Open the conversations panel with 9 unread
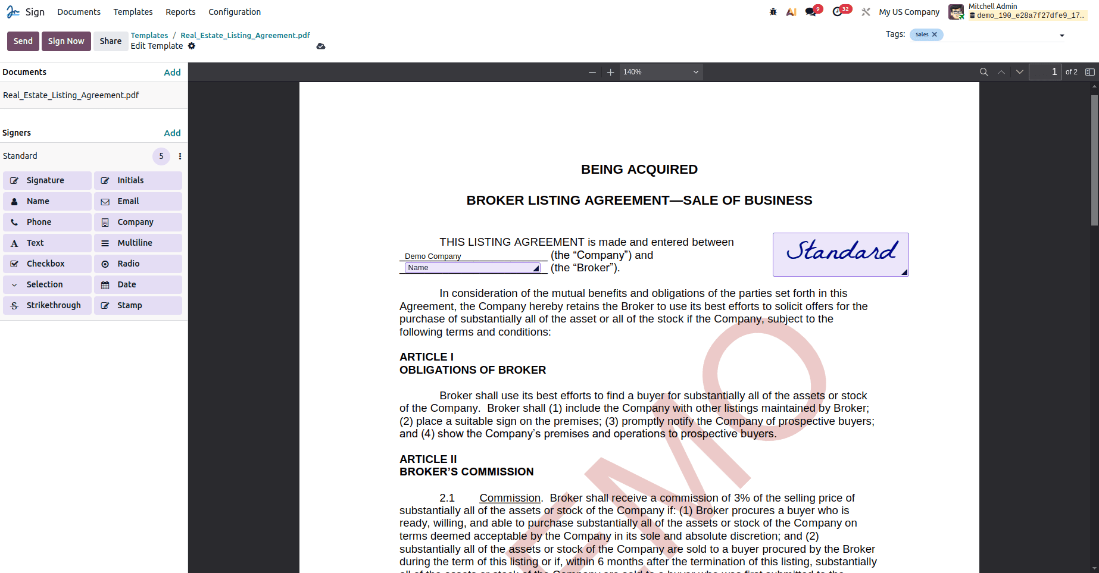1099x573 pixels. [x=811, y=11]
